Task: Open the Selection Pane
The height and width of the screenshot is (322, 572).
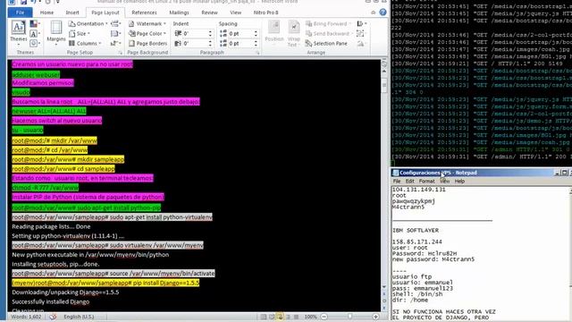Action: coord(326,44)
